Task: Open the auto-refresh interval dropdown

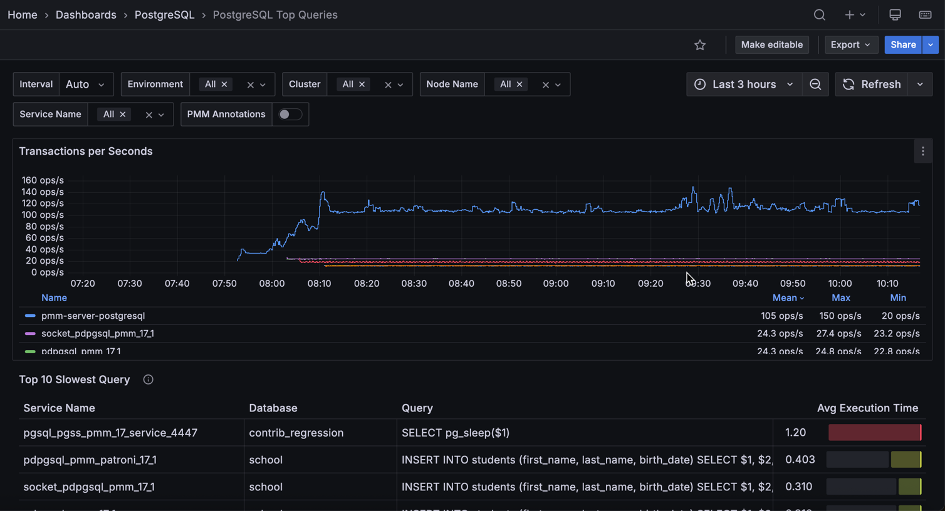Action: point(919,84)
